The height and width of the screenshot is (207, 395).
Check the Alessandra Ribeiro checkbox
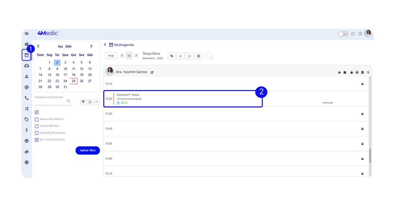tap(37, 119)
